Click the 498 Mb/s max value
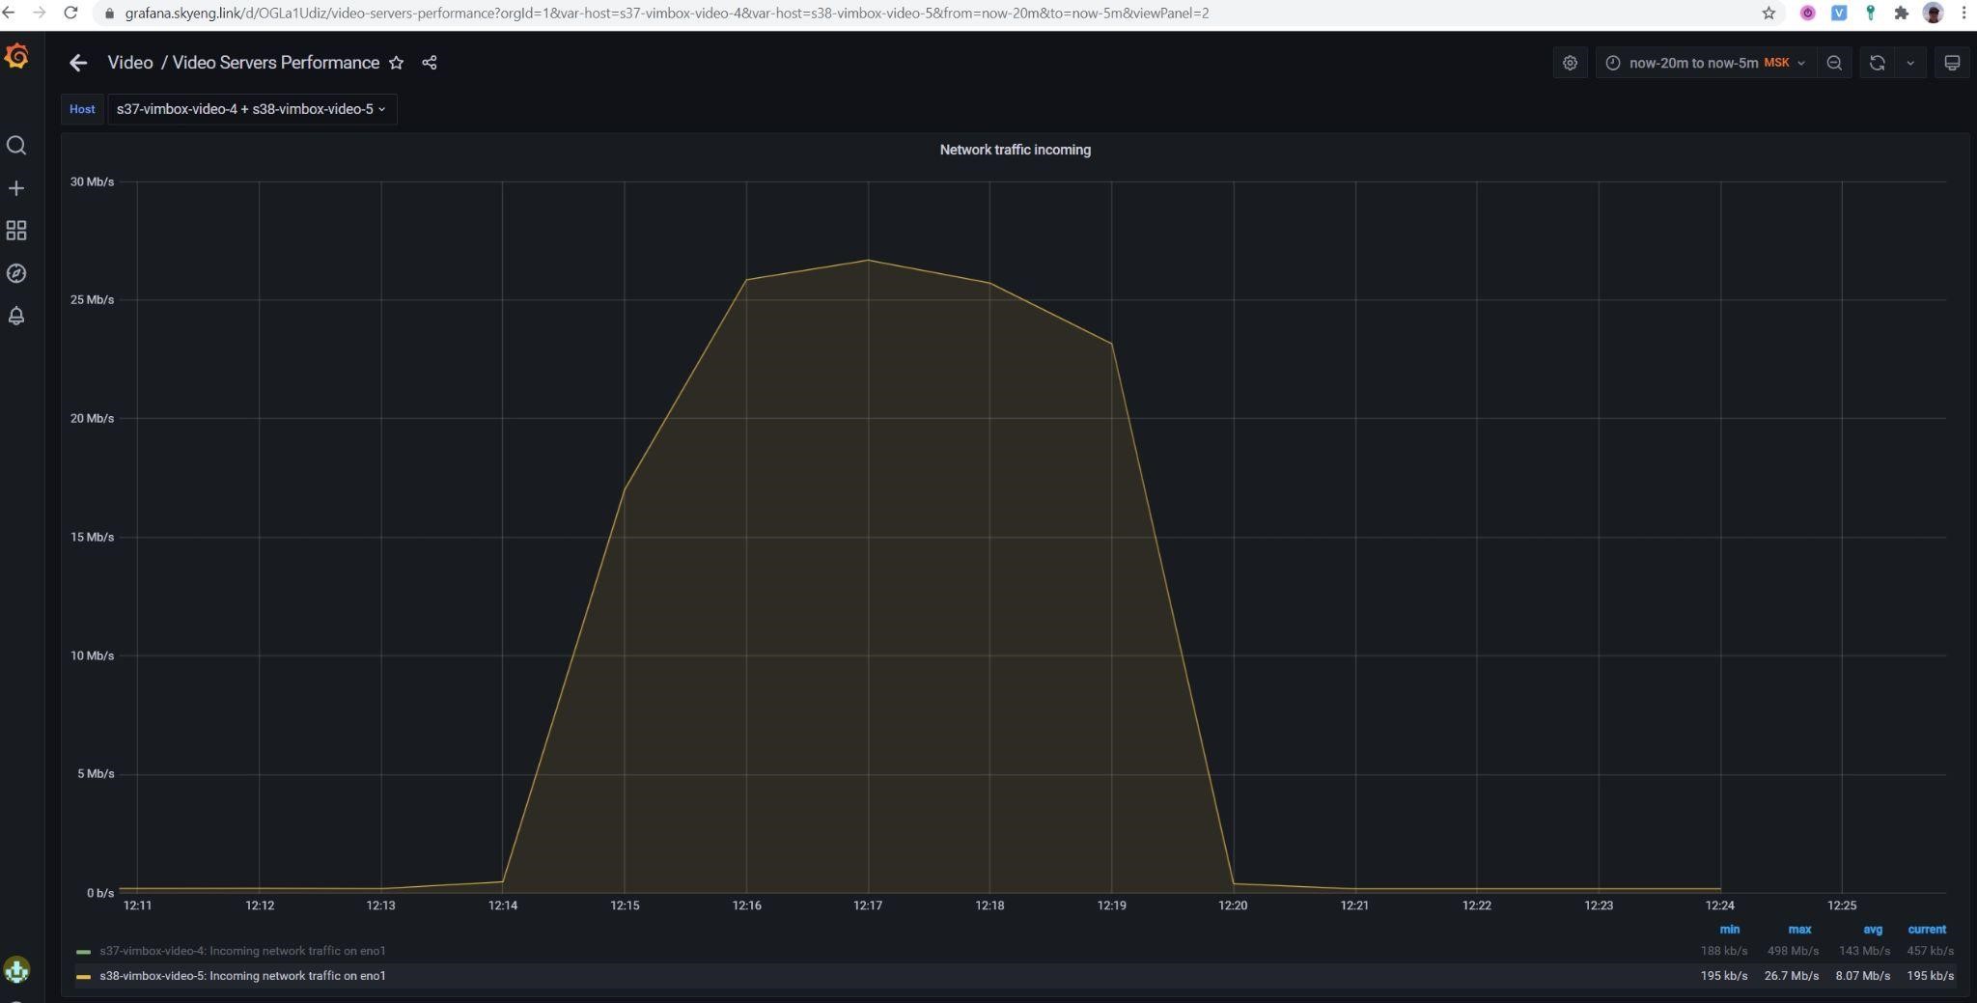Screen dimensions: 1977x1003 point(1793,951)
